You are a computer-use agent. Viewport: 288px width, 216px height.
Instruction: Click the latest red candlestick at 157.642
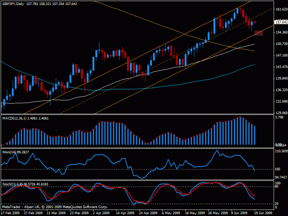click(x=254, y=22)
